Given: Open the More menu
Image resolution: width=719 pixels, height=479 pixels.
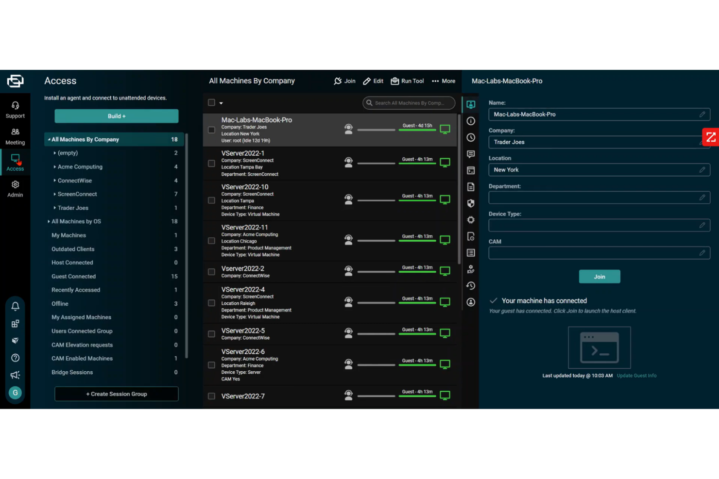Looking at the screenshot, I should [x=443, y=81].
